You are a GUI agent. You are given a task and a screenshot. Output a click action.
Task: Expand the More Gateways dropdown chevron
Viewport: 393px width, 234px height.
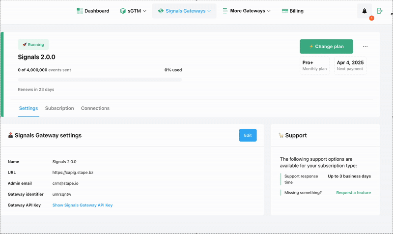tap(269, 11)
